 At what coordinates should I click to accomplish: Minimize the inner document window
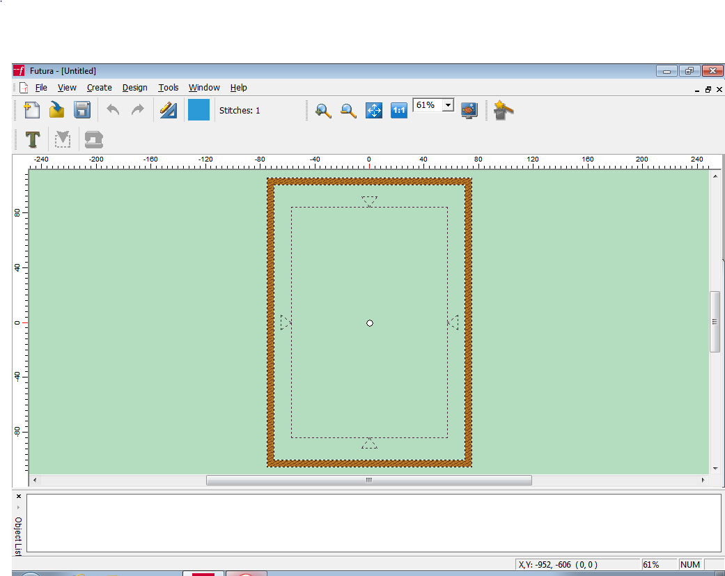pyautogui.click(x=697, y=90)
